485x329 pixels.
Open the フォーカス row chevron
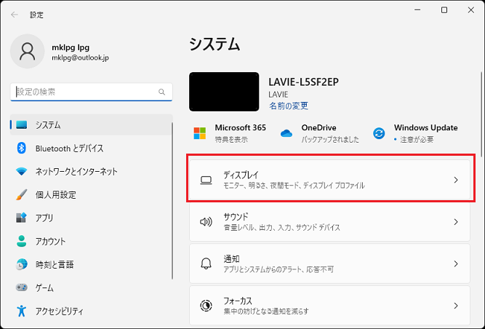456,306
